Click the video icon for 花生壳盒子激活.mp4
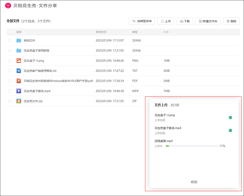Viewport: 244px width, 196px height. [19, 91]
